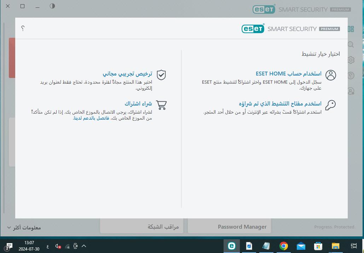Open Microsoft Store from the taskbar
The width and height of the screenshot is (364, 253).
pyautogui.click(x=318, y=246)
